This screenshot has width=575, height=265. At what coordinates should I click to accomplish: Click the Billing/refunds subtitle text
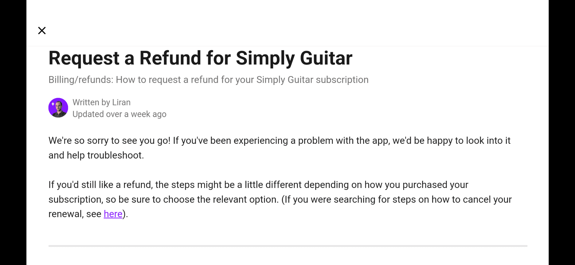(208, 80)
